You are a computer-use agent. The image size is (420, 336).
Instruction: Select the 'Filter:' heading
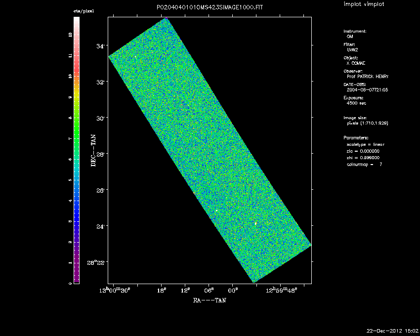349,44
